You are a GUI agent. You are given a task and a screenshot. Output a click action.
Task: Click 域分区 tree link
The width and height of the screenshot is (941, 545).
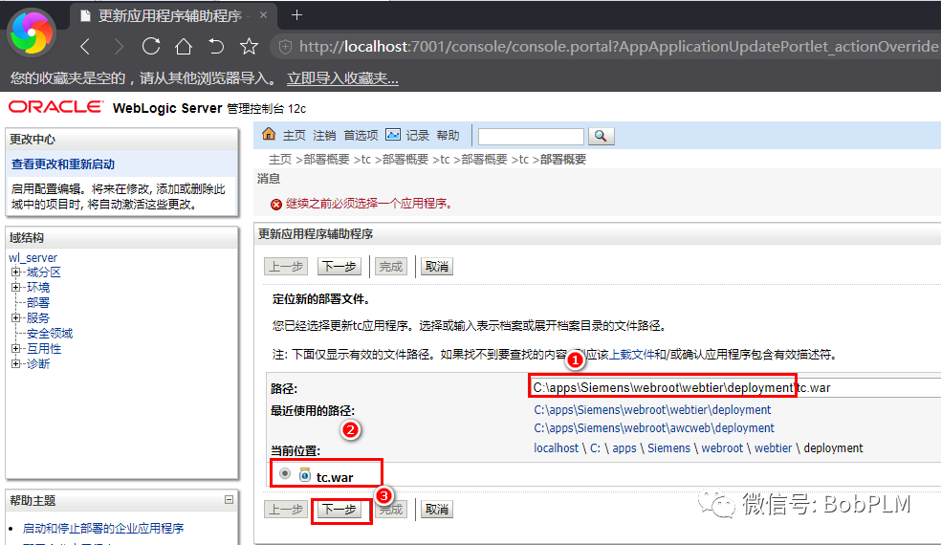point(44,272)
